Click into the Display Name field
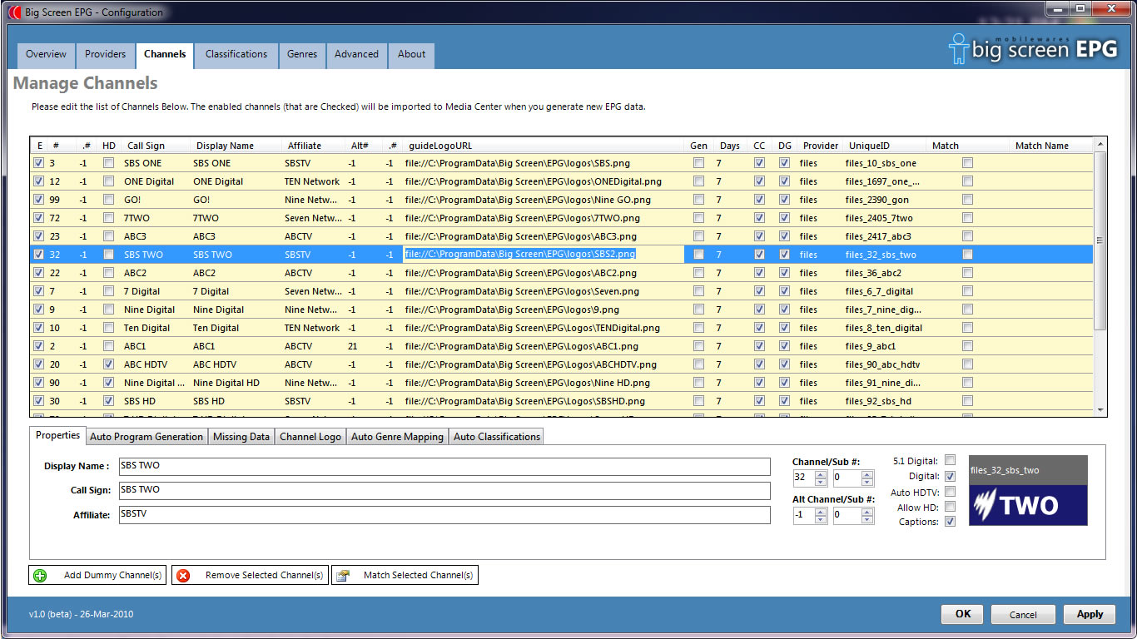Screen dimensions: 1137x639 444,466
